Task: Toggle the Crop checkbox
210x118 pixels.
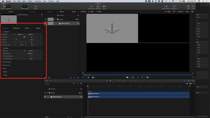Action: tap(2, 69)
